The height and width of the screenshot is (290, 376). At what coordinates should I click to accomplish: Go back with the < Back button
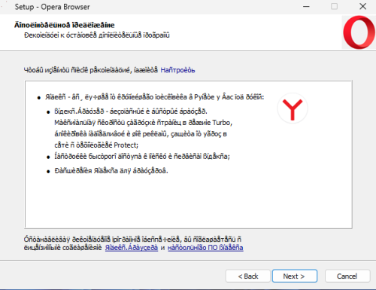[248, 276]
